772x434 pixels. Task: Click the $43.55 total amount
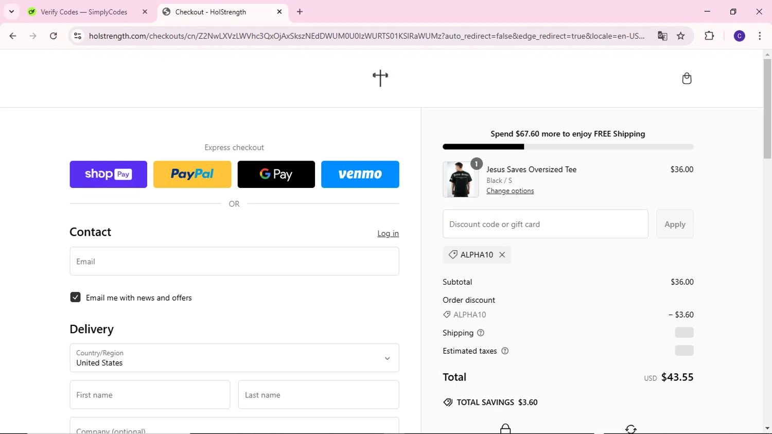677,377
